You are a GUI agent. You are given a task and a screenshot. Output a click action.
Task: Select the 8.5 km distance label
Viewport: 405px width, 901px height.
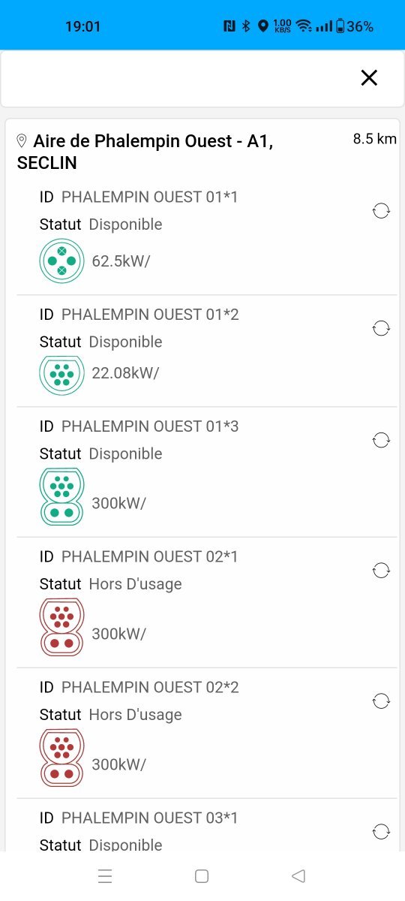[x=375, y=138]
